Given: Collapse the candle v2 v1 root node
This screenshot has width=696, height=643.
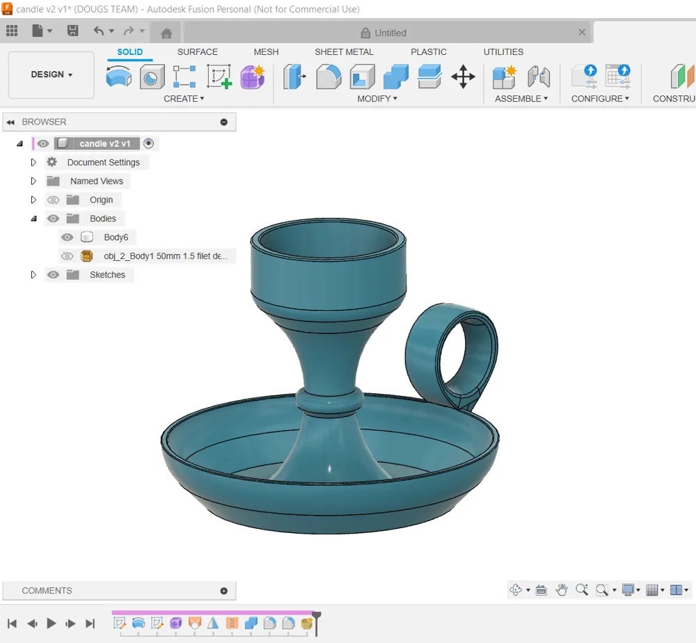Looking at the screenshot, I should coord(19,144).
